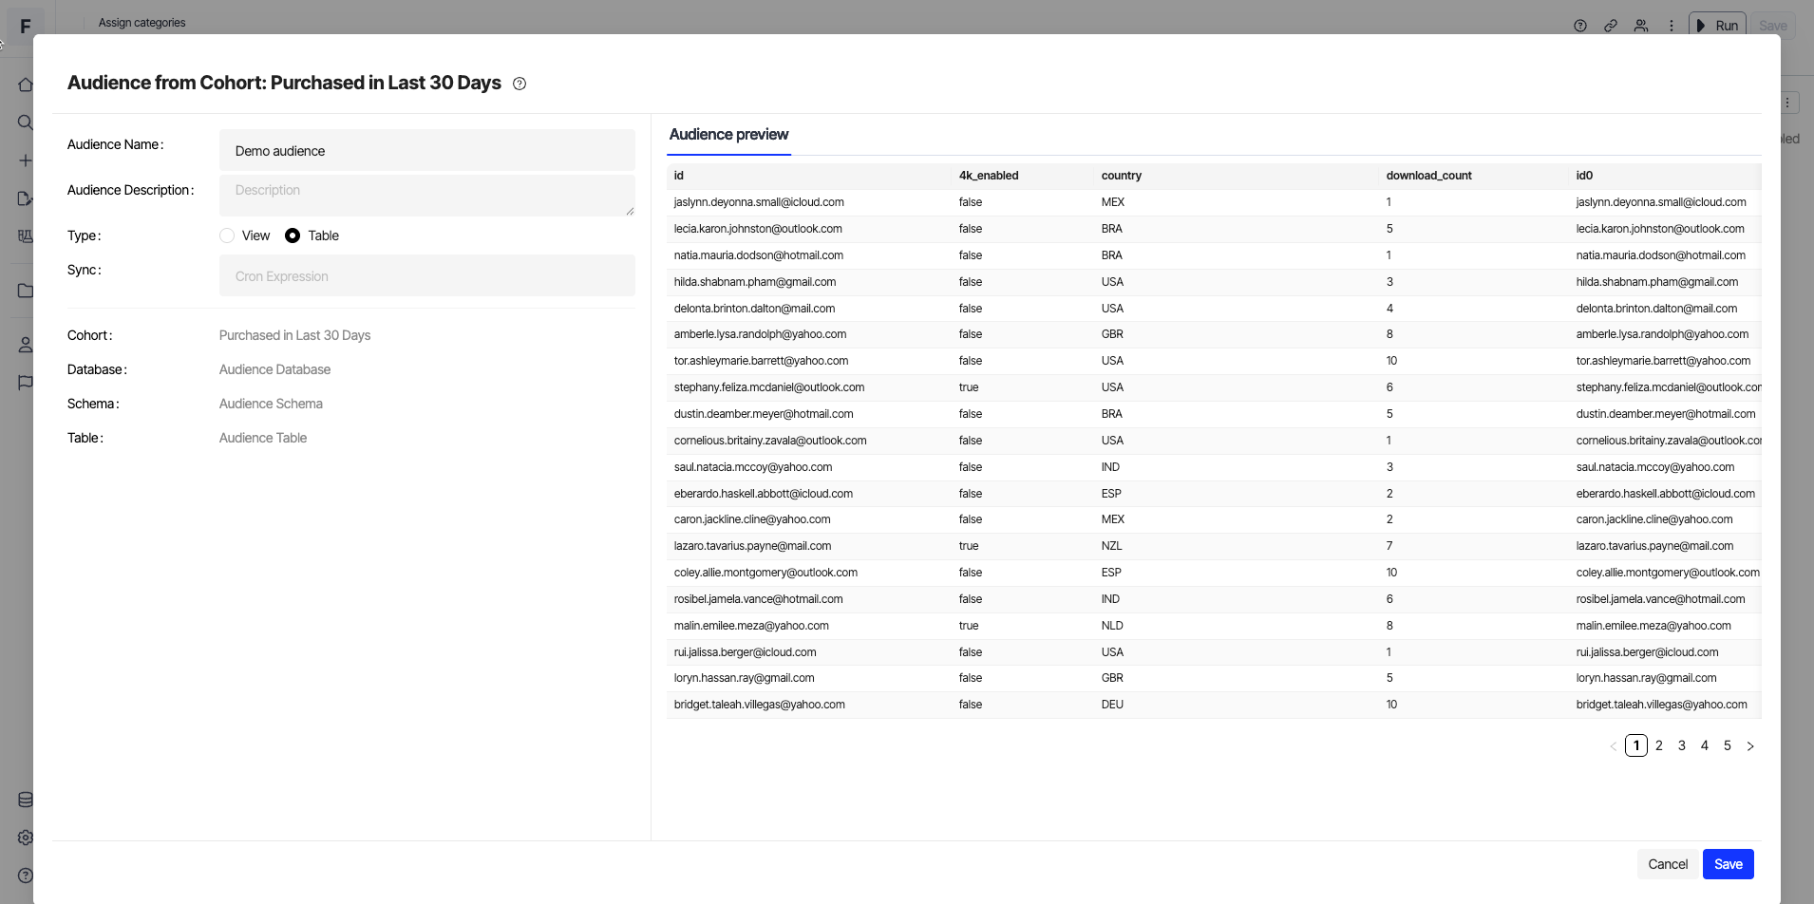Switch to the Audience preview tab
The image size is (1814, 904).
(x=728, y=135)
